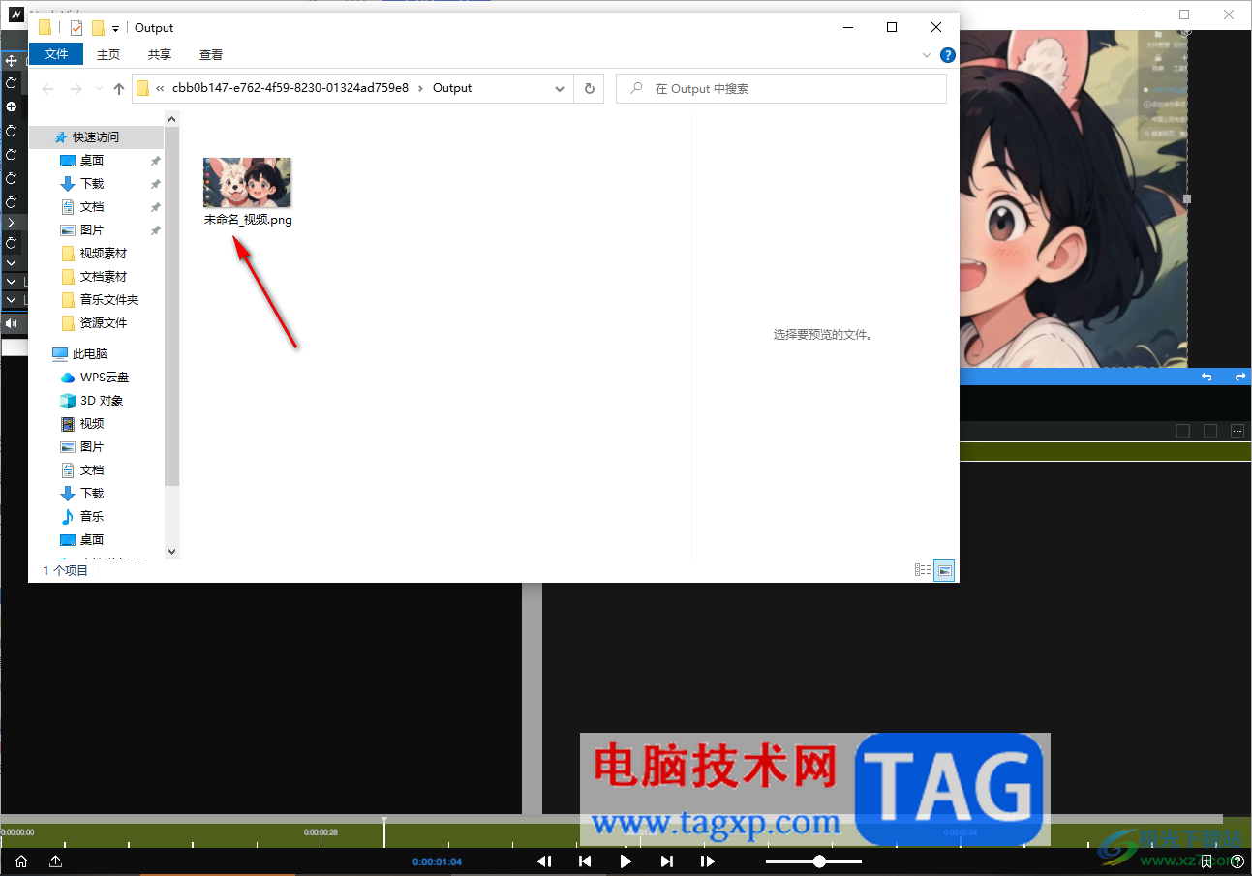The height and width of the screenshot is (876, 1252).
Task: Click the export/upload icon beside the home icon
Action: click(56, 861)
